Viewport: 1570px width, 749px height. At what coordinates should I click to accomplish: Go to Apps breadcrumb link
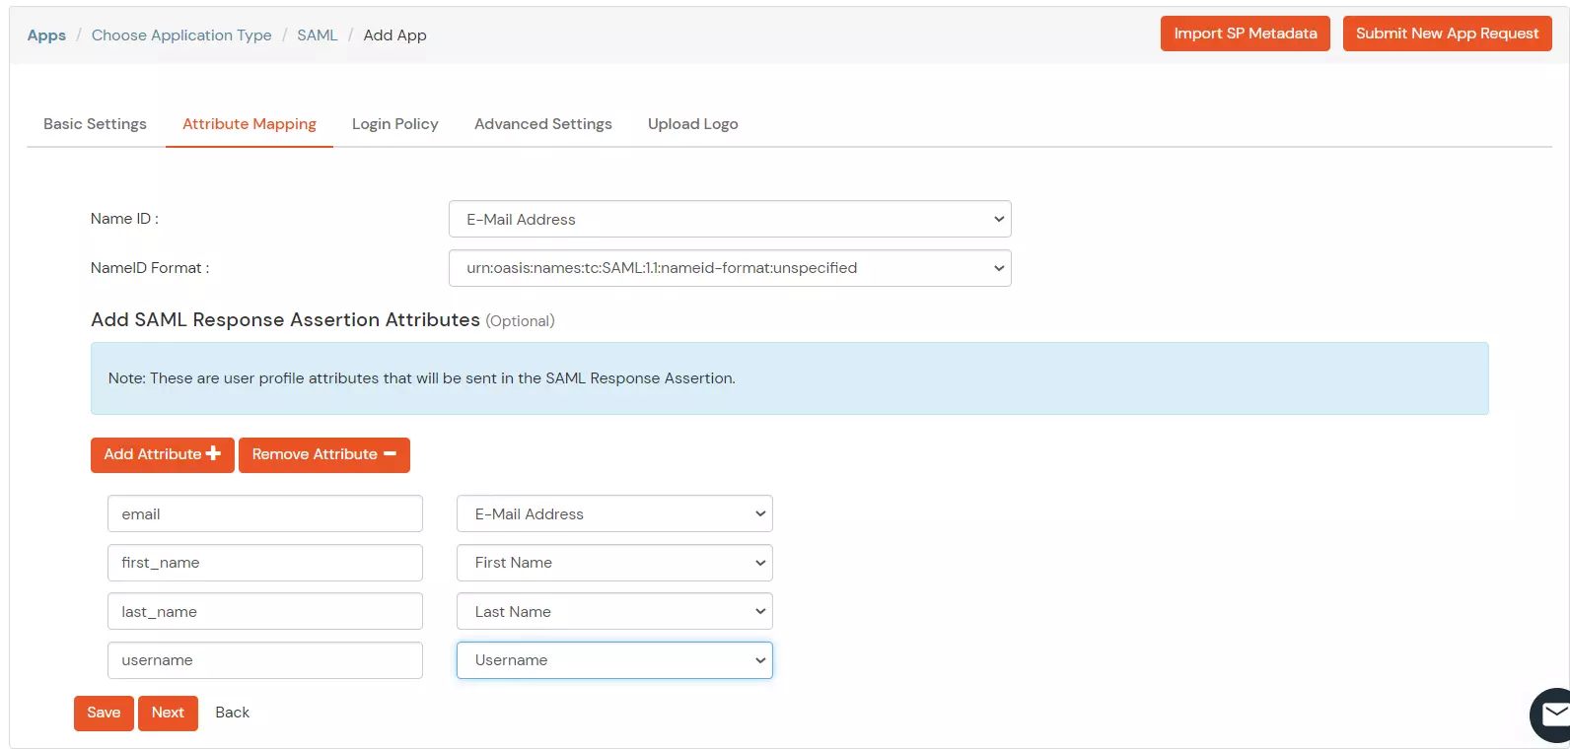pos(46,35)
